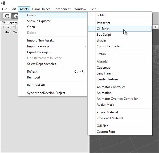Create a new Cubemap
The image size is (159, 153).
tap(120, 68)
